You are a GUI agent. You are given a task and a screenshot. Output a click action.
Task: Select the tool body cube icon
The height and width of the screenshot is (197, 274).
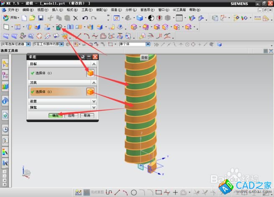(x=90, y=92)
